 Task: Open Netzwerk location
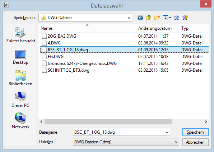pyautogui.click(x=20, y=121)
